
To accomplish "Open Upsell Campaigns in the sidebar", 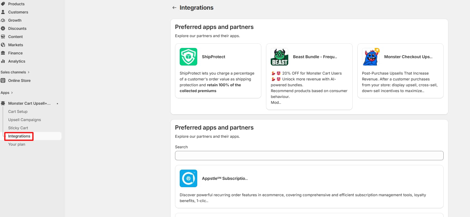I will click(25, 120).
